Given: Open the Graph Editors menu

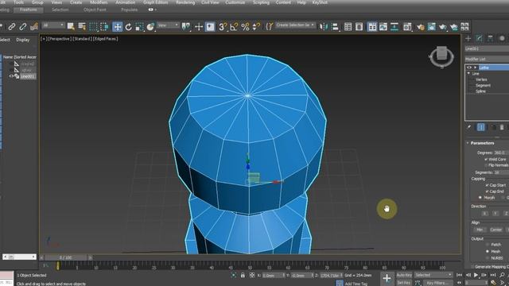Looking at the screenshot, I should [156, 2].
